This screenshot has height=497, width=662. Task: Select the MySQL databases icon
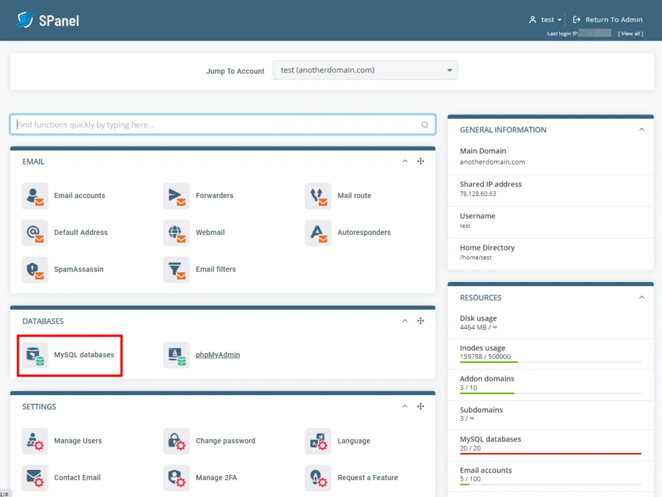[x=34, y=354]
